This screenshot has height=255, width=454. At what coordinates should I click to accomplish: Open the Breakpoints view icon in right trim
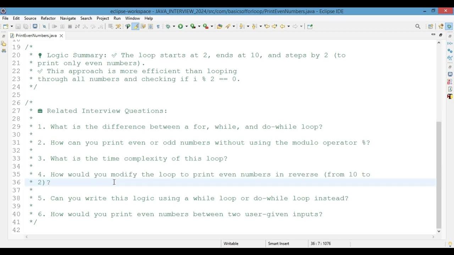pos(450,51)
